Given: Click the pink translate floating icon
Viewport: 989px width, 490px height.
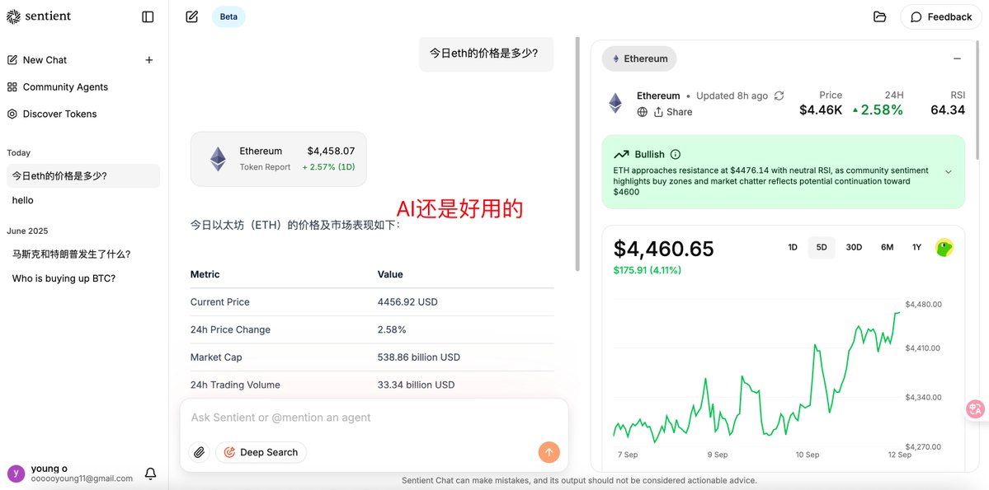Looking at the screenshot, I should [x=976, y=409].
